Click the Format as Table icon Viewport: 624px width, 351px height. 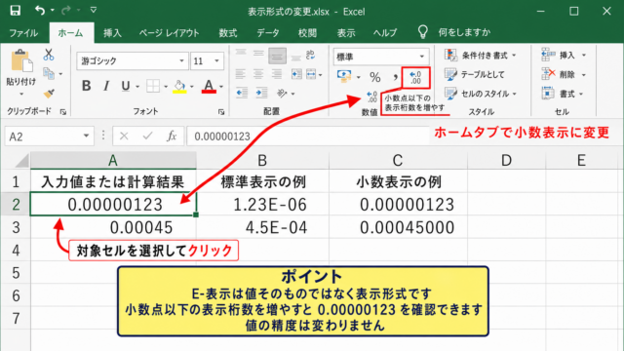pyautogui.click(x=450, y=74)
